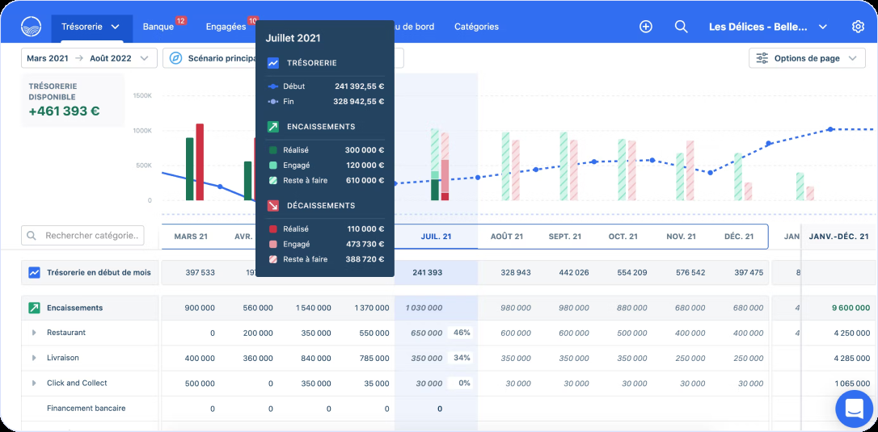This screenshot has height=432, width=878.
Task: Click the Options de page sliders icon
Action: [x=762, y=58]
